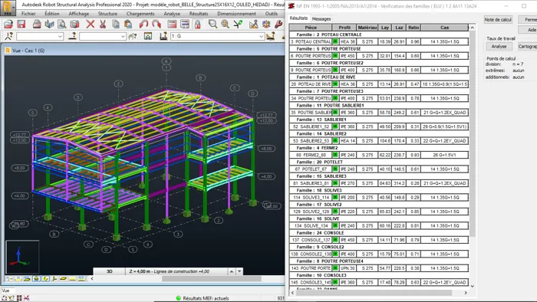Click the down arrow beside Z = 4,00 m

pos(239,271)
